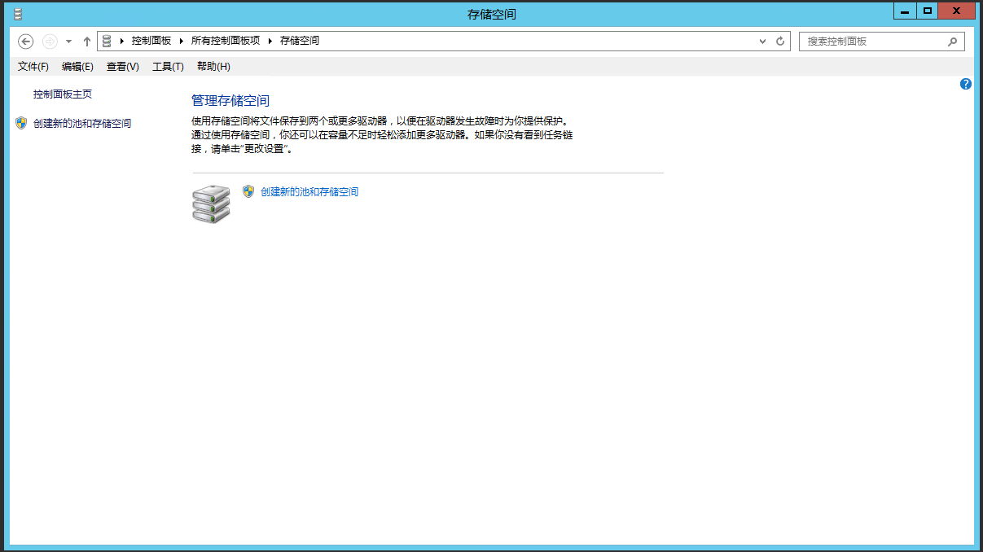Open the recent pages dropdown arrow
The height and width of the screenshot is (552, 983).
point(68,41)
